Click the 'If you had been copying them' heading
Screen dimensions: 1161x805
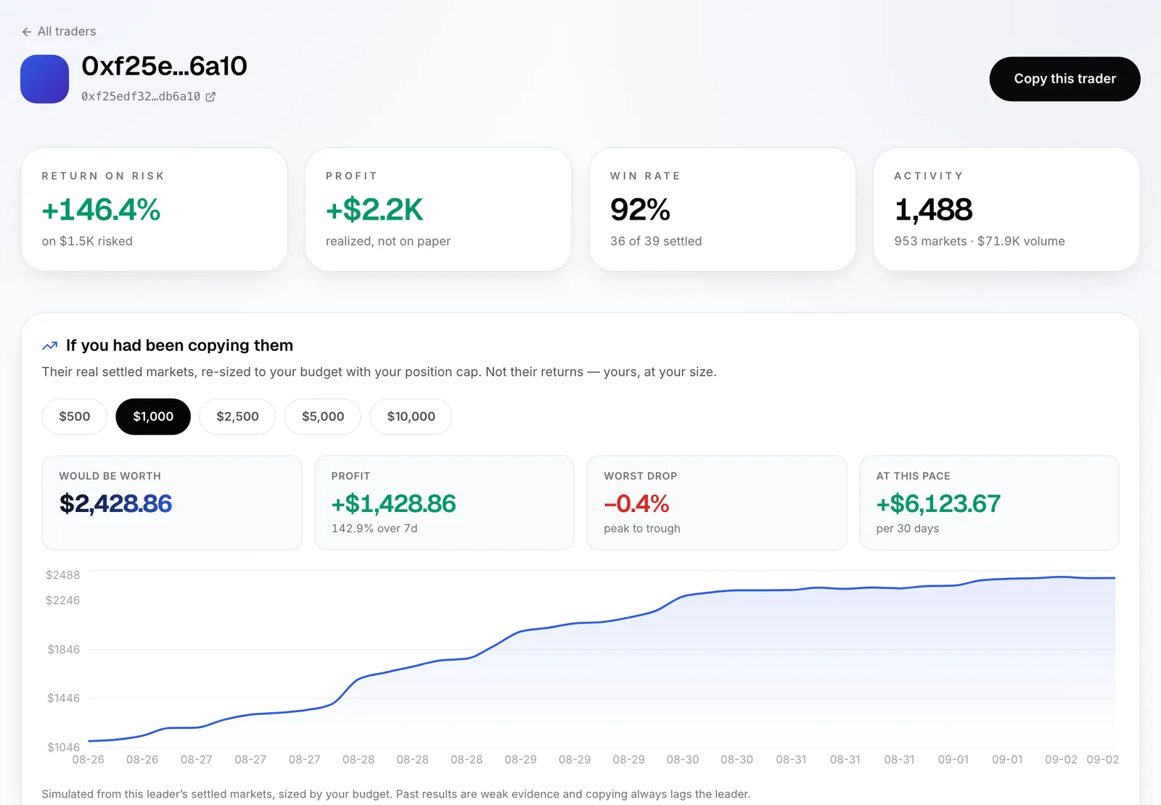179,346
